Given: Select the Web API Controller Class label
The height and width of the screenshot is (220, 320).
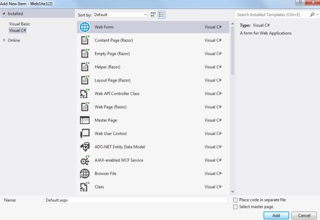Looking at the screenshot, I should click(117, 94).
